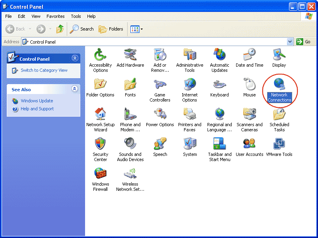Click the Go button

click(x=303, y=42)
